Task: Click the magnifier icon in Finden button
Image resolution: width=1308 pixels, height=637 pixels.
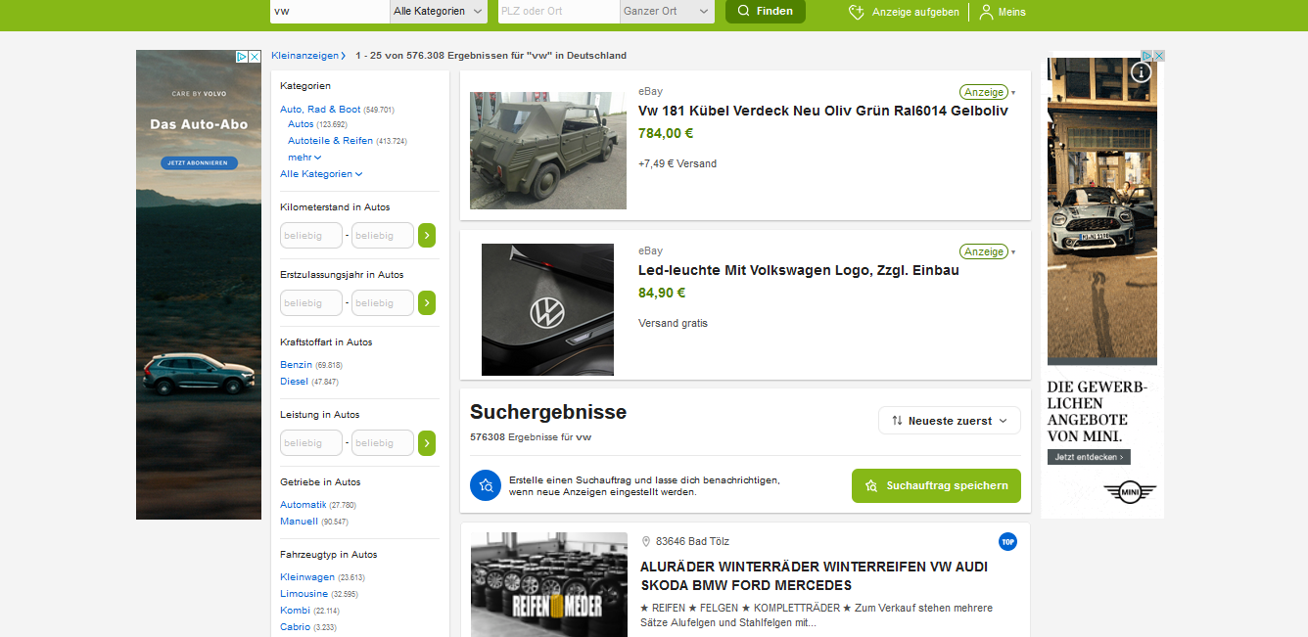Action: click(744, 11)
